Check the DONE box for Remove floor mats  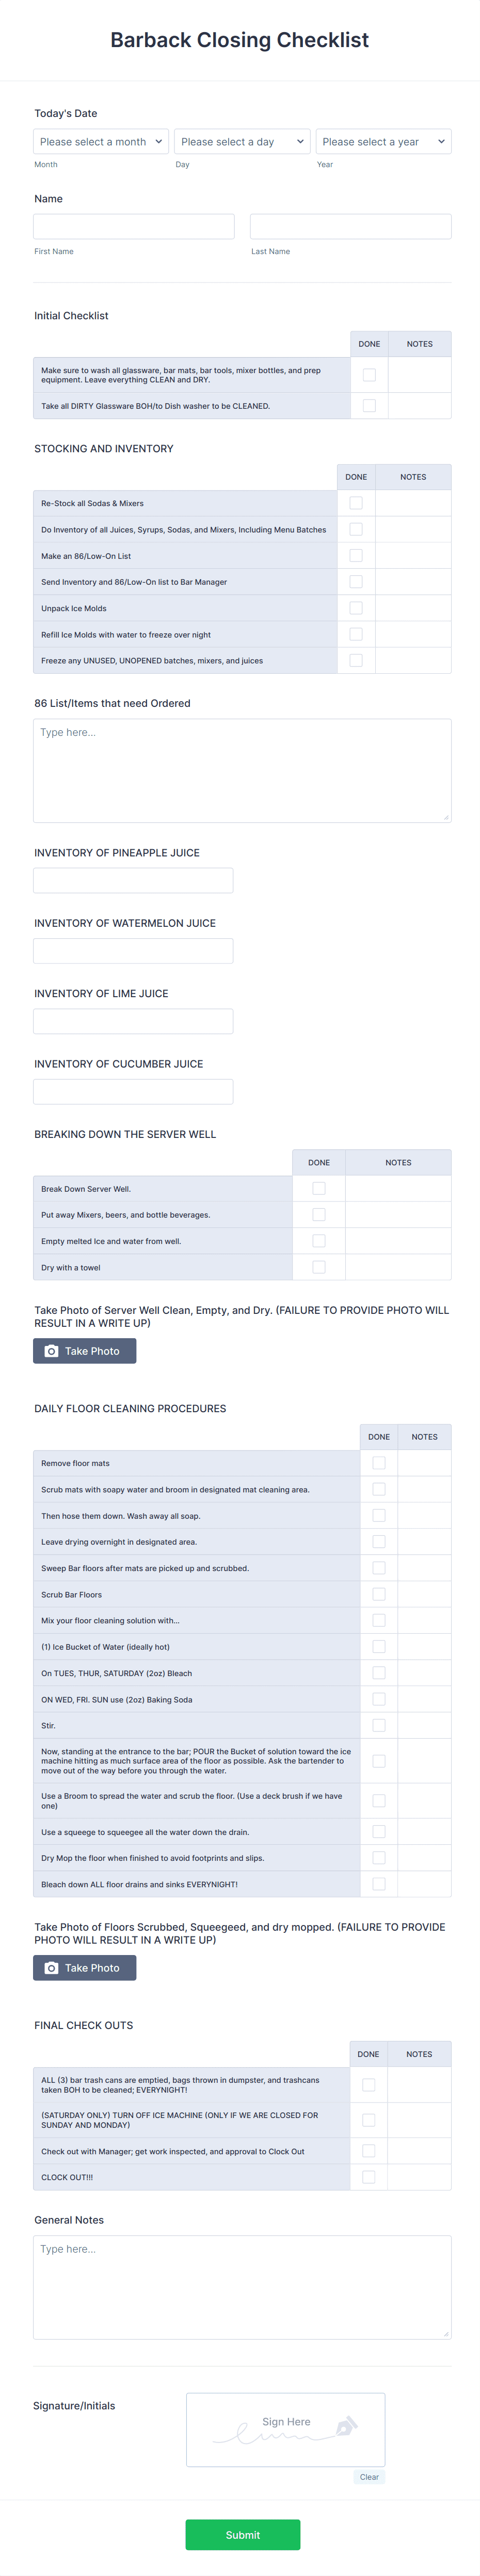(x=378, y=1462)
